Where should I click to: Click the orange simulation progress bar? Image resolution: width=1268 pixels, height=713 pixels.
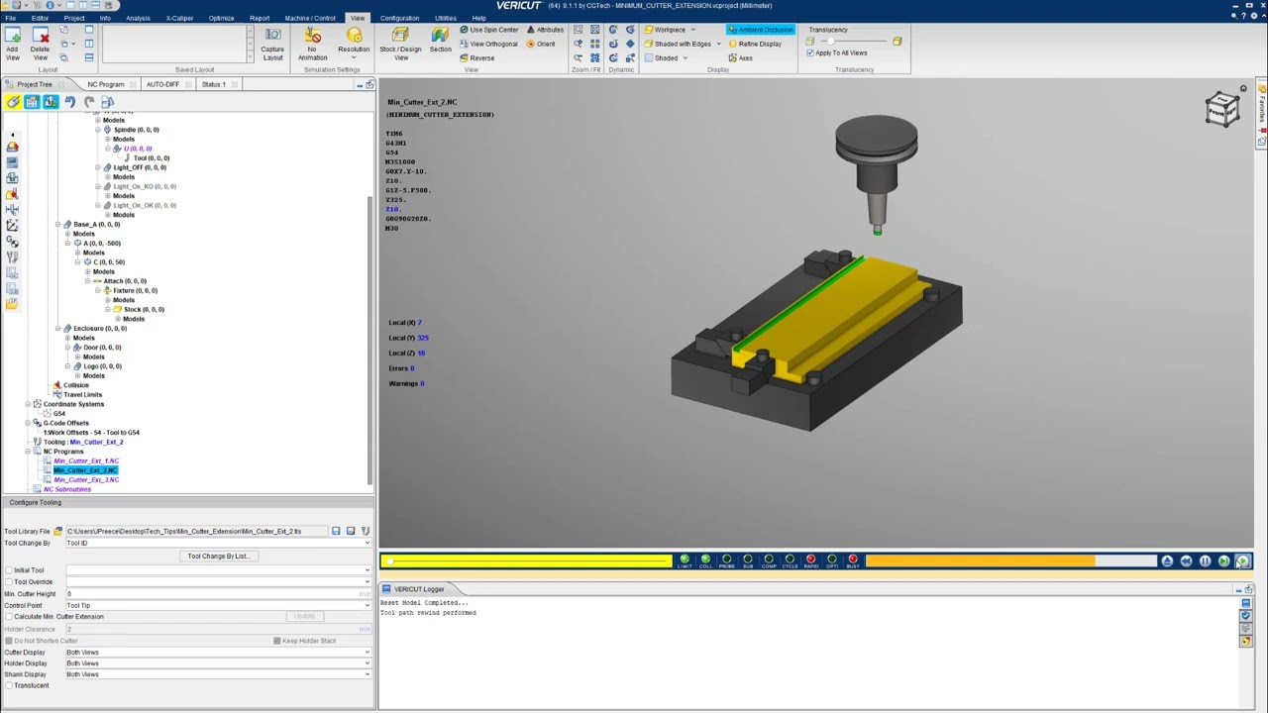click(x=1010, y=561)
